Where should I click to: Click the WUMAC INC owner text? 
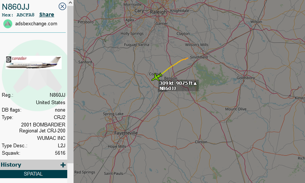pos(51,138)
